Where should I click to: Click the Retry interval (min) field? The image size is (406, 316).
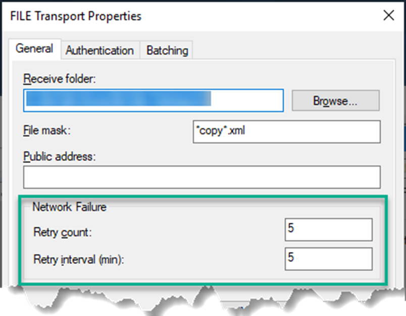(x=328, y=259)
